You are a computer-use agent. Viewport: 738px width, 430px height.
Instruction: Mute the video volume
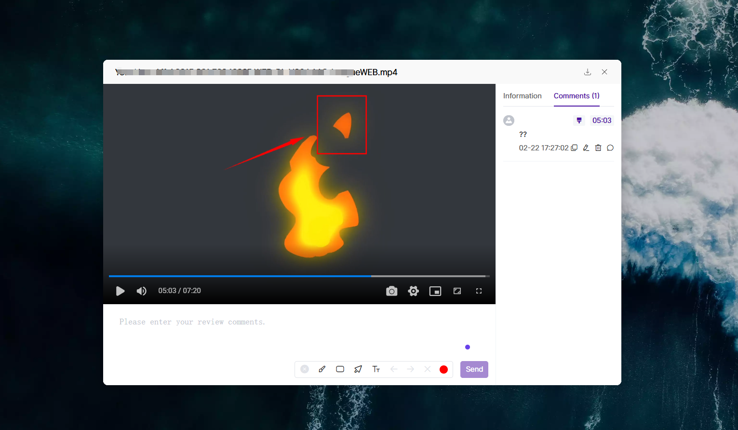[141, 291]
